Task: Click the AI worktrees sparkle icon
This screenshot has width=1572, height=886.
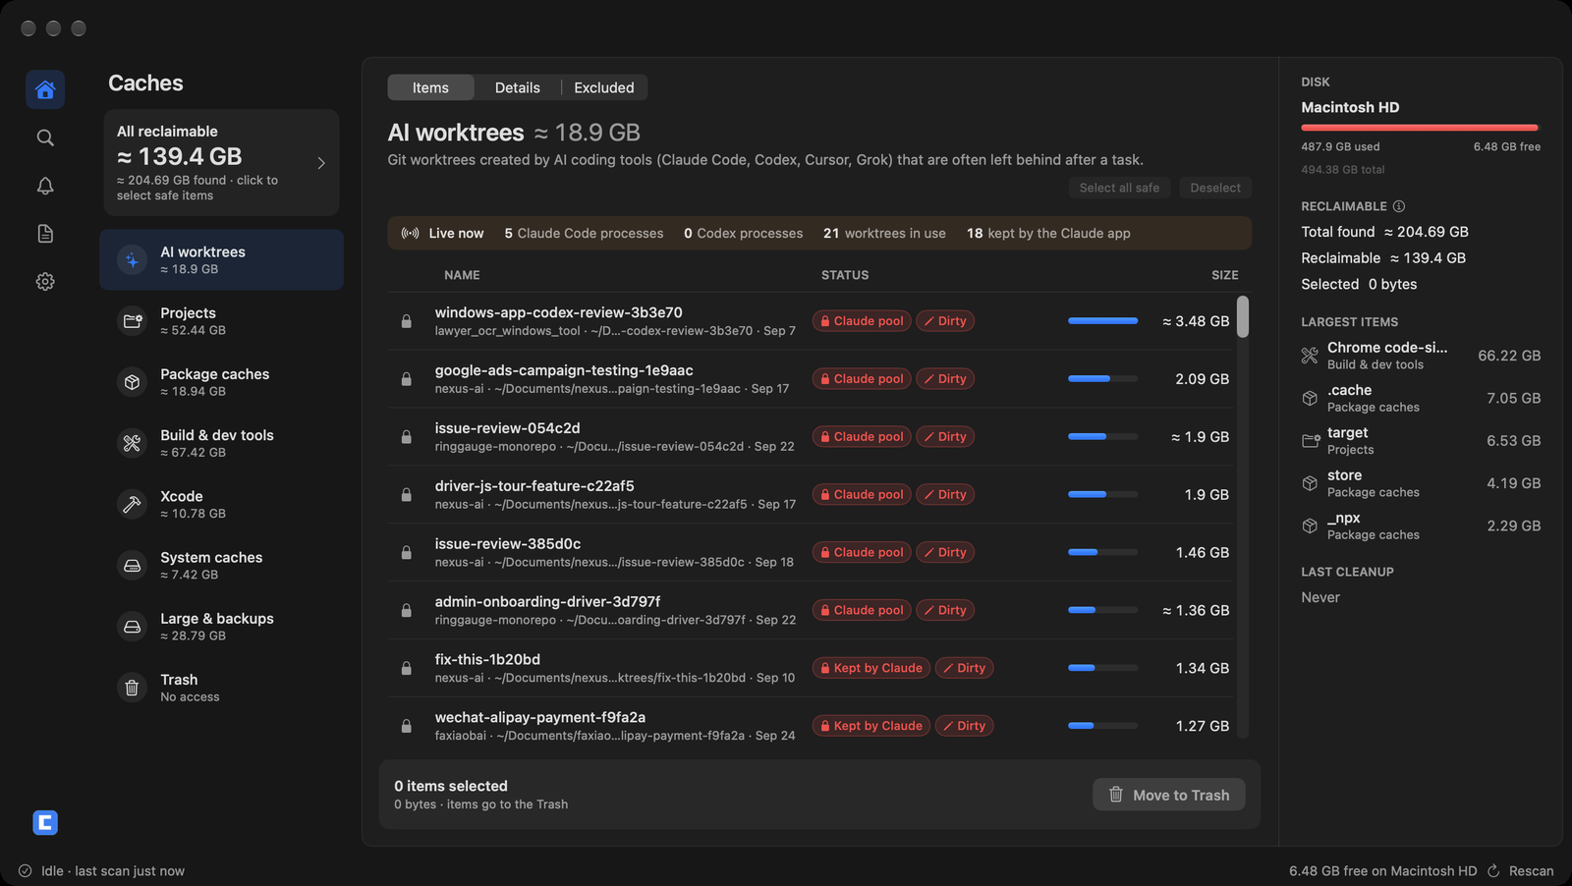Action: point(132,260)
